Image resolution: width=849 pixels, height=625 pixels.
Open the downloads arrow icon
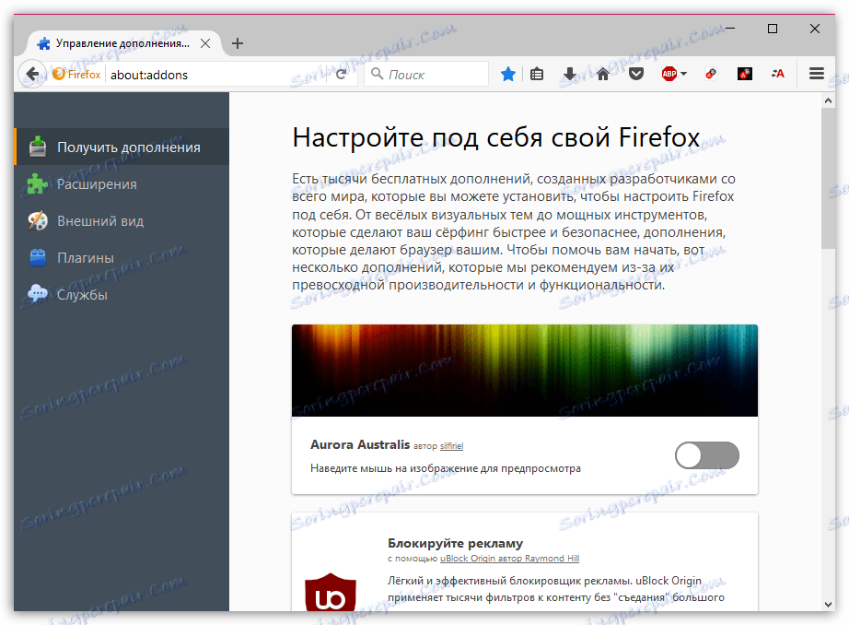[x=570, y=75]
